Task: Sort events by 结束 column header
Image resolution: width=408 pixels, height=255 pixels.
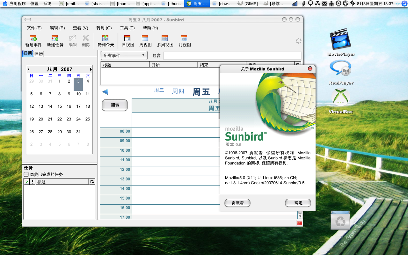Action: click(x=222, y=65)
